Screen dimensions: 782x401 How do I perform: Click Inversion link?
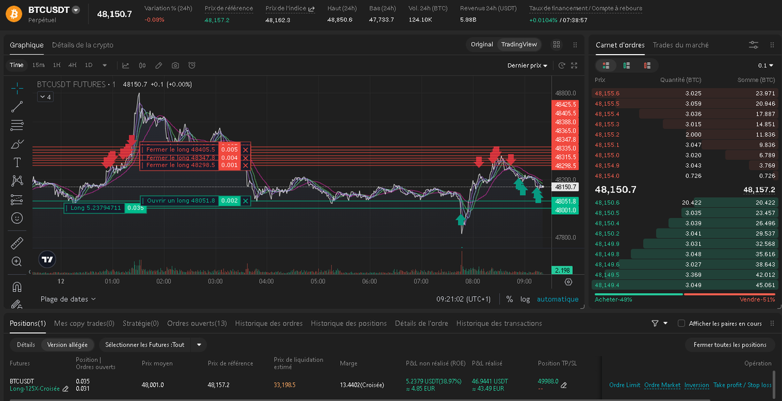[x=697, y=385]
